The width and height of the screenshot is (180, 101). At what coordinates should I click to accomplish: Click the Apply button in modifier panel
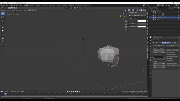159,45
